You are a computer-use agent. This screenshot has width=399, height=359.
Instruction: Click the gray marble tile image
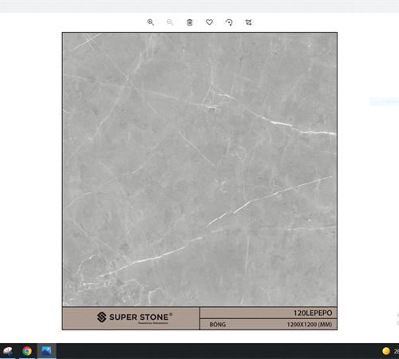point(199,169)
